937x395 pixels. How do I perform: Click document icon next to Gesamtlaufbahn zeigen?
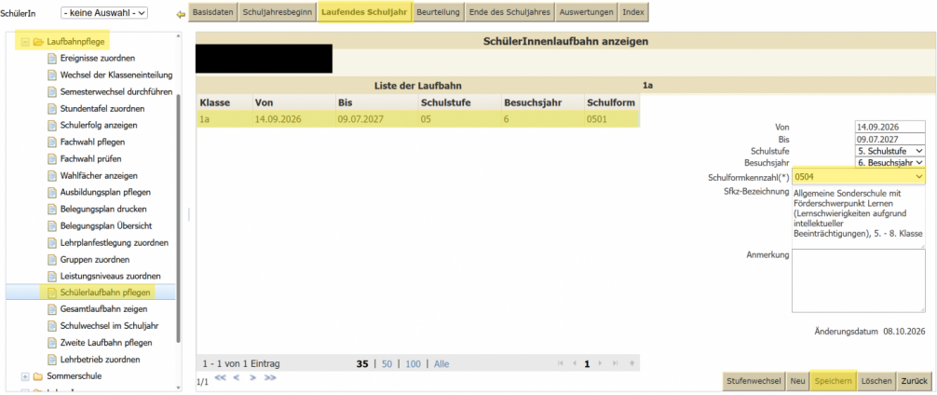(51, 309)
